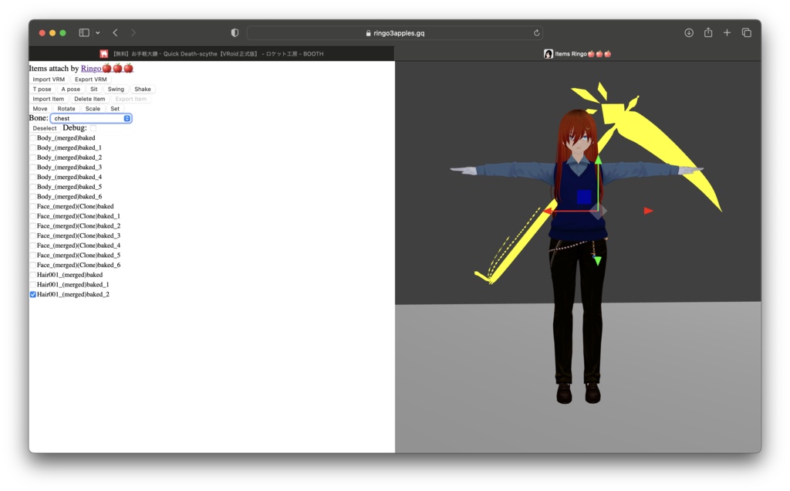
Task: Switch to the BOOTH Quick Death-scythe tab
Action: tap(211, 53)
